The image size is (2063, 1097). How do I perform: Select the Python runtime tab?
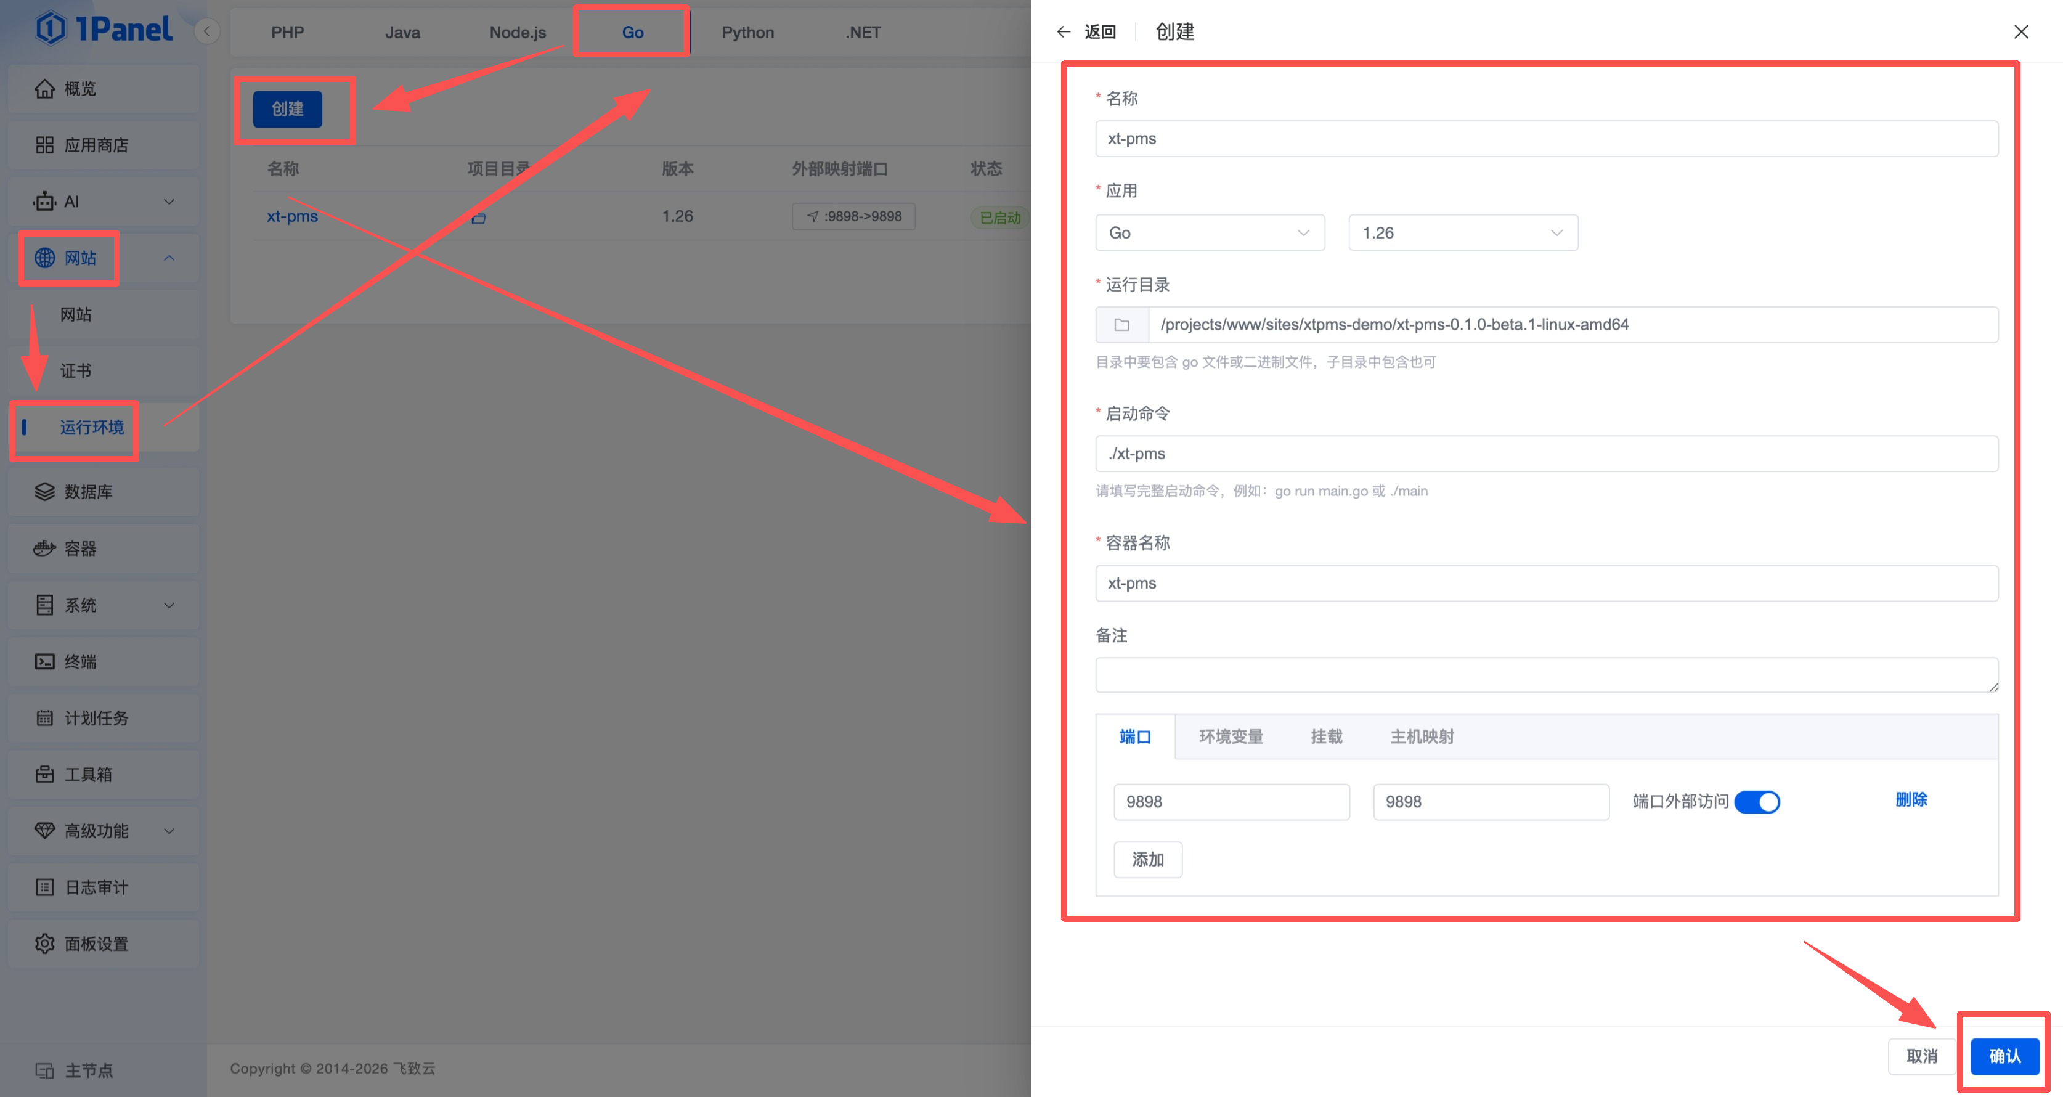747,32
